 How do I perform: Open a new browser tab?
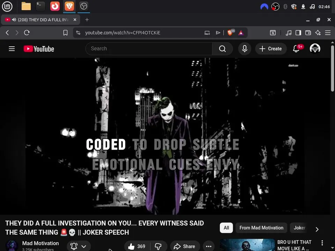click(87, 20)
